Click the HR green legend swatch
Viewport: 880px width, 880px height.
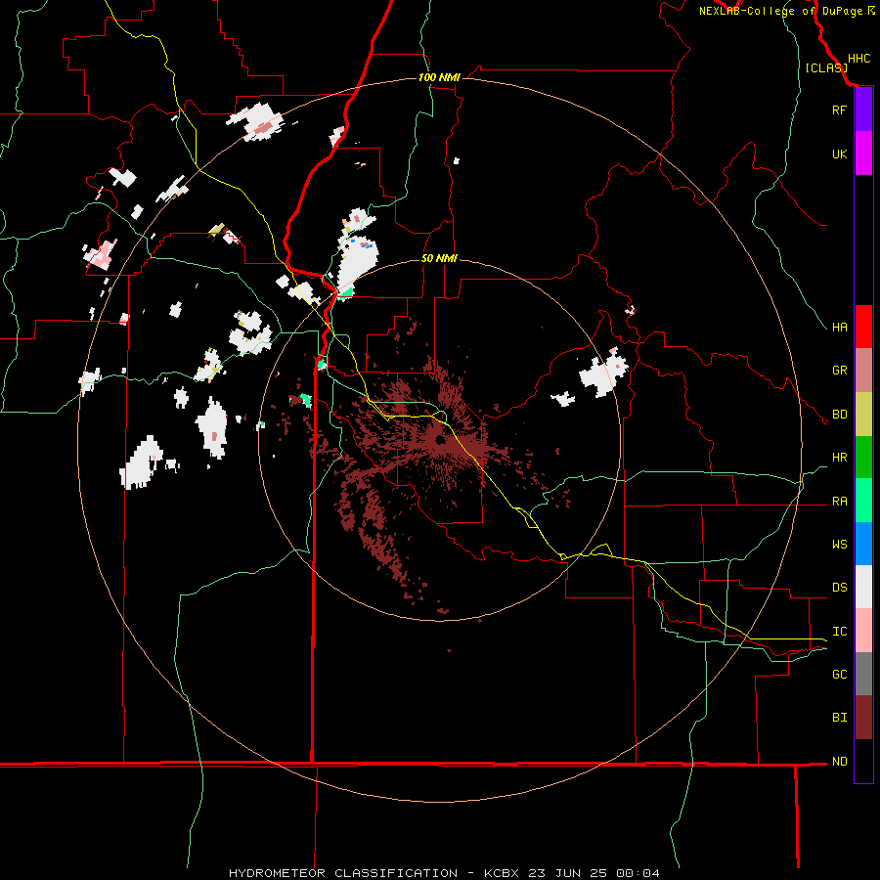(863, 458)
